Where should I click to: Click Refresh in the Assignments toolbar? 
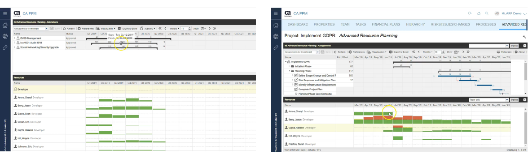pyautogui.click(x=339, y=52)
